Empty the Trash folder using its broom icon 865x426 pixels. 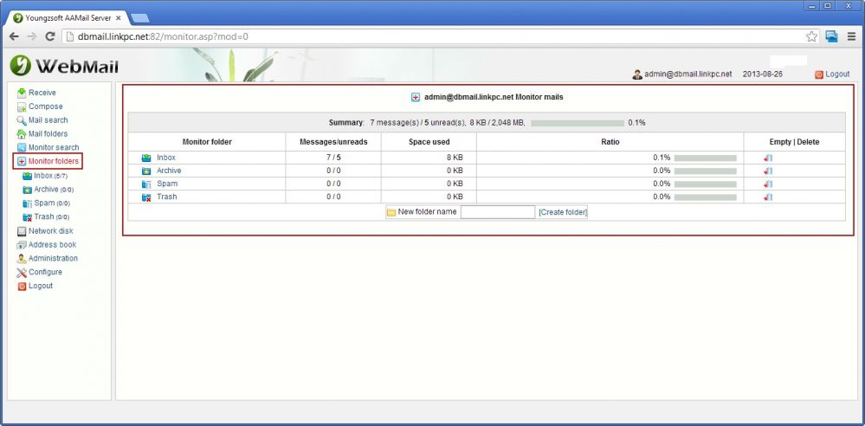tap(768, 197)
